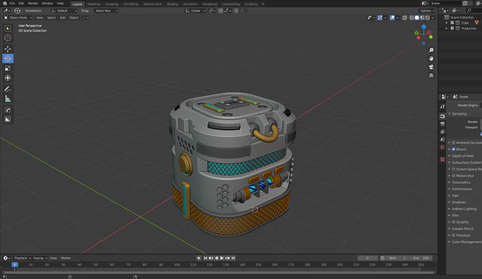Viewport: 482px width, 279px height.
Task: Toggle show overlays button in header
Action: [x=392, y=18]
